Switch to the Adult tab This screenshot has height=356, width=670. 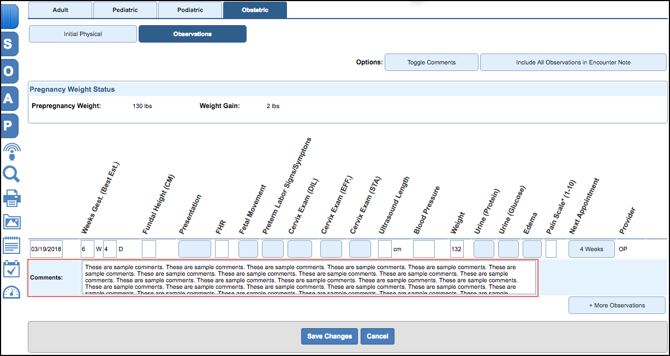coord(61,10)
